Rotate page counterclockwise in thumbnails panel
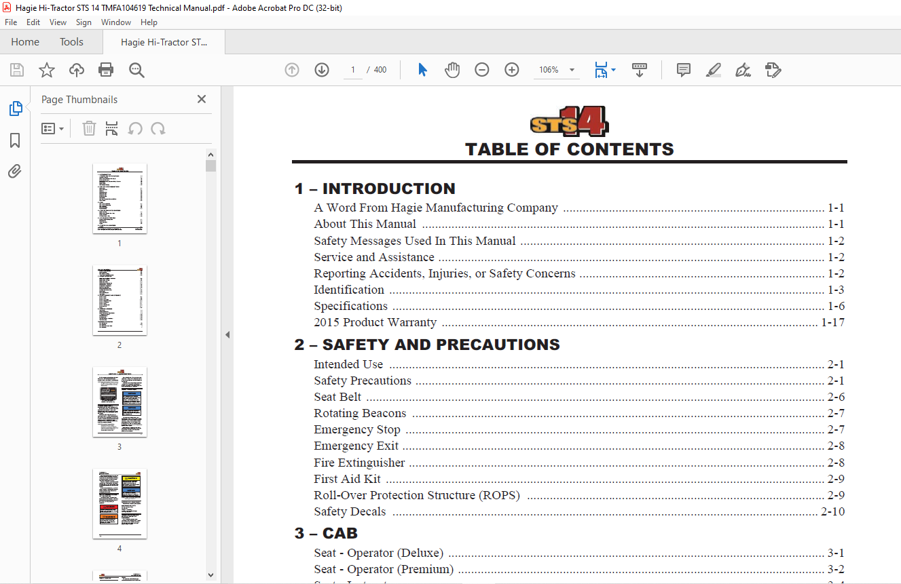 tap(135, 128)
